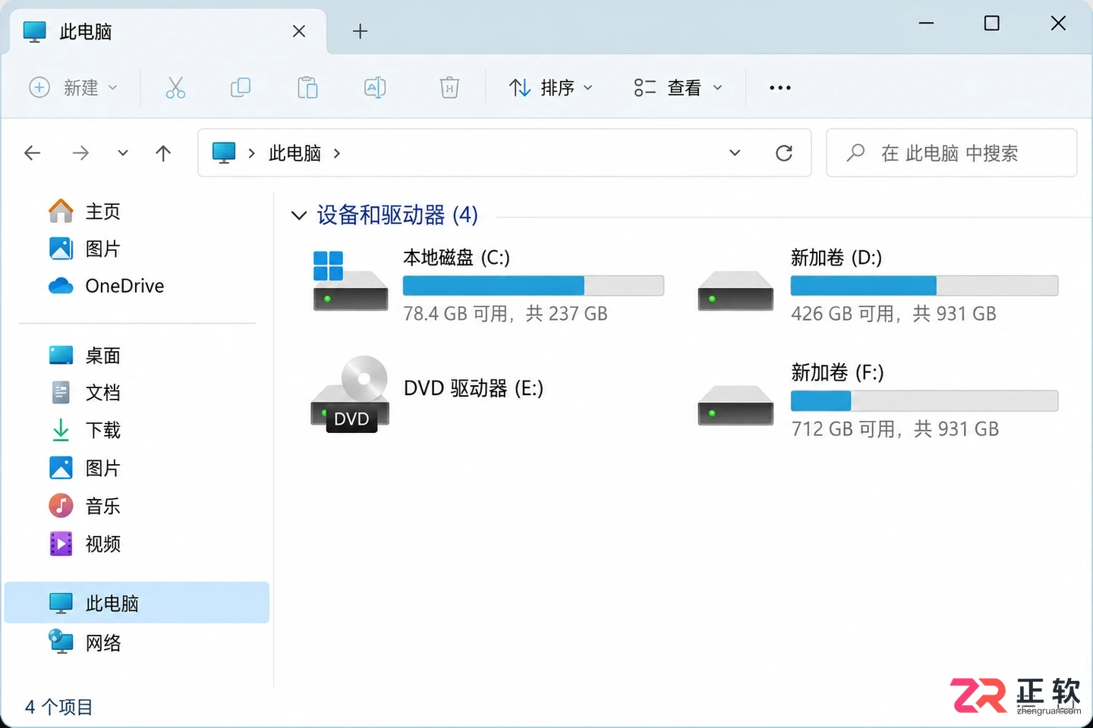Screen dimensions: 1093x728
Task: Add a new tab with plus button
Action: pos(361,31)
